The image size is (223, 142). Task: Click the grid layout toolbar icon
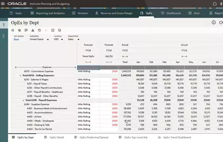pyautogui.click(x=53, y=30)
